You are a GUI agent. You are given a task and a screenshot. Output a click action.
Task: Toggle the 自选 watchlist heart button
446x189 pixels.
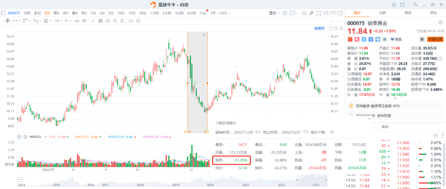click(396, 39)
